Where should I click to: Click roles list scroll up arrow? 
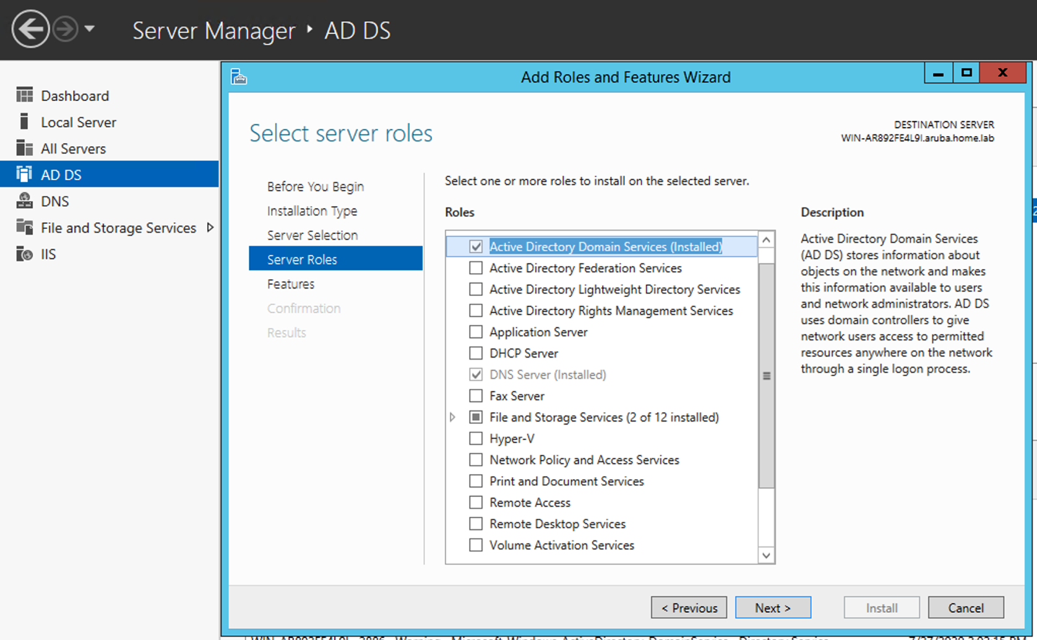[x=766, y=240]
